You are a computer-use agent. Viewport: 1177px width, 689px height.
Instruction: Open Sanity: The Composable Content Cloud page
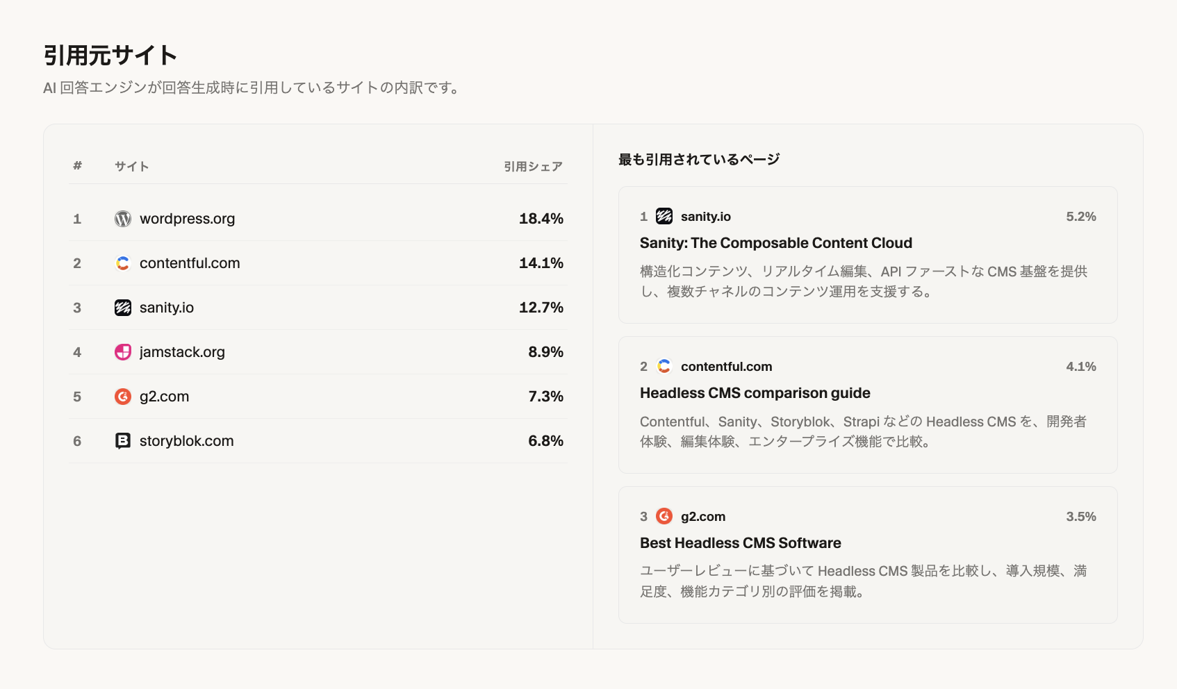click(775, 243)
